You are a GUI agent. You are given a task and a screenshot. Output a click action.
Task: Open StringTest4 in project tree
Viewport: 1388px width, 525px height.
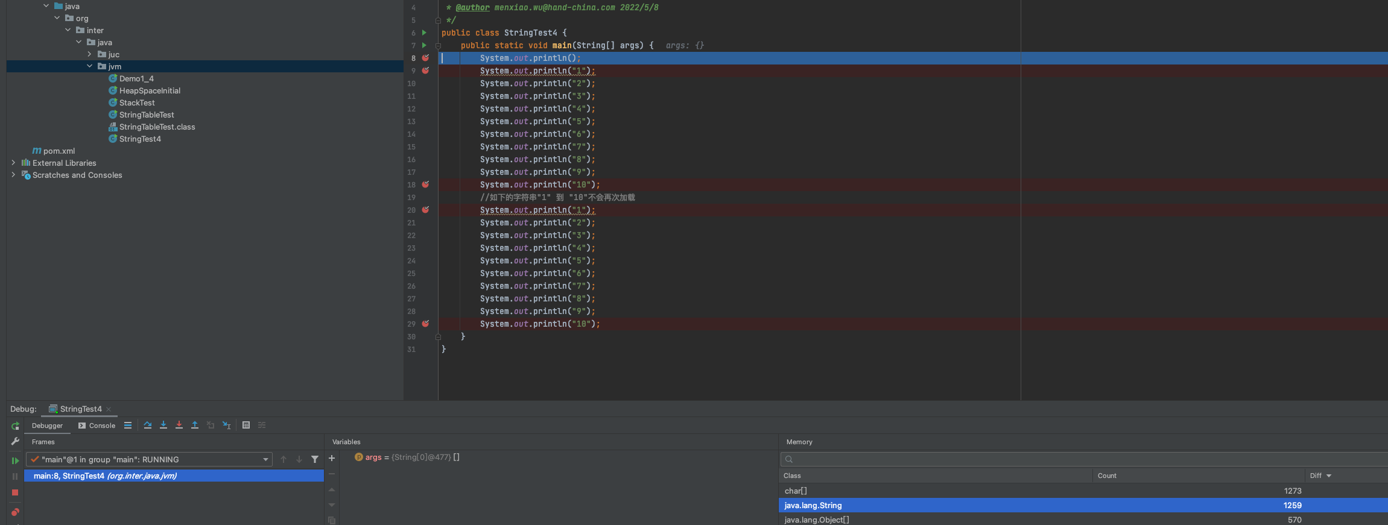pos(140,139)
